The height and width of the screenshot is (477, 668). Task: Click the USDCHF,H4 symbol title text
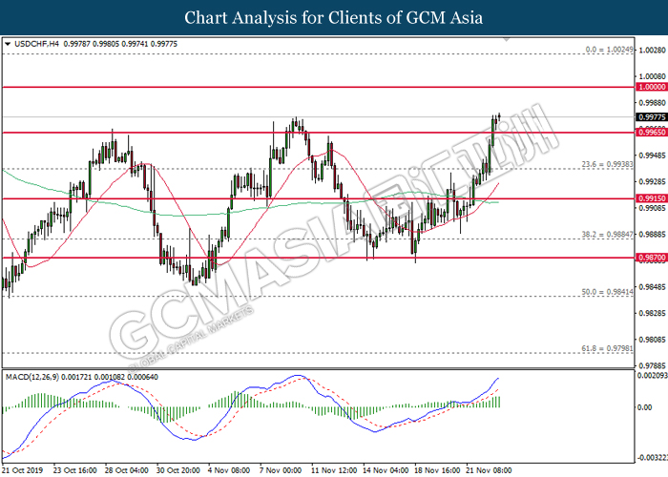pos(36,44)
